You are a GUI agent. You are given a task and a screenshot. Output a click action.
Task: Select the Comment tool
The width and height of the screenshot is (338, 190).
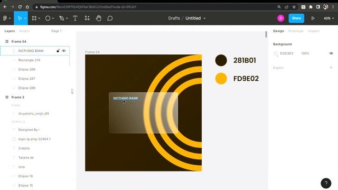click(110, 18)
